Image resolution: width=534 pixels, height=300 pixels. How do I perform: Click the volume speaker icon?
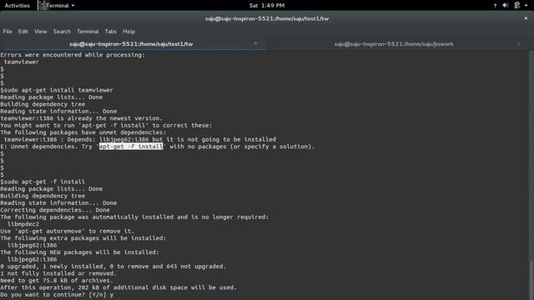(x=506, y=6)
